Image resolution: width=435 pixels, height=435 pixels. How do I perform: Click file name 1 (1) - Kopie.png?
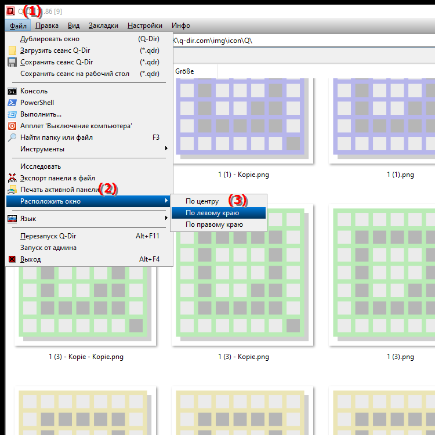tap(244, 175)
